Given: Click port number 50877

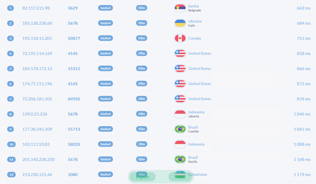Looking at the screenshot, I should tap(74, 38).
